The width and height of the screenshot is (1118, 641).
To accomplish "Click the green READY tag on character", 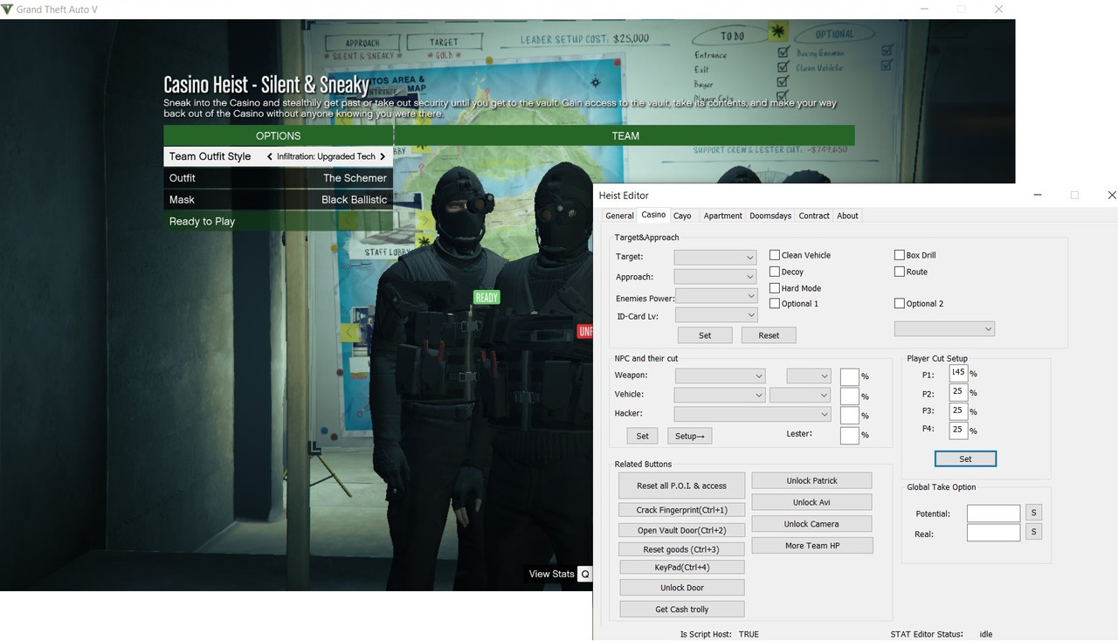I will pyautogui.click(x=487, y=298).
